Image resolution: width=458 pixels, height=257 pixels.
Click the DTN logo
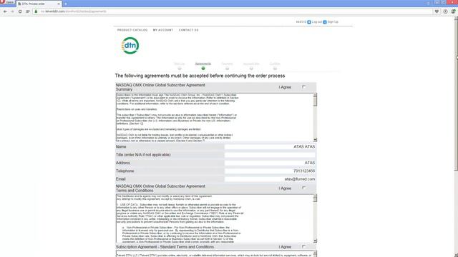[x=130, y=46]
